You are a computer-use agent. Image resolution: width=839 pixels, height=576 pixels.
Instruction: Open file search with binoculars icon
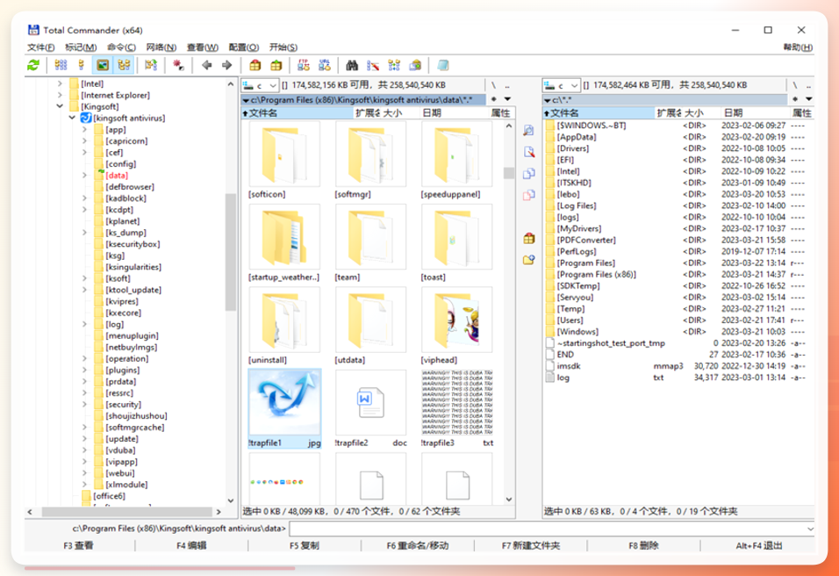(352, 65)
